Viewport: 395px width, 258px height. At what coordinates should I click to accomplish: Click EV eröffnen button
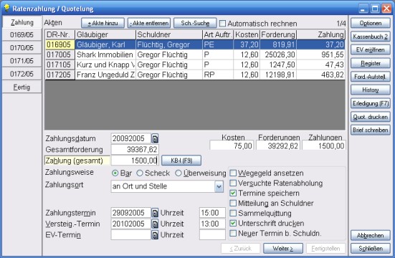[x=371, y=50]
